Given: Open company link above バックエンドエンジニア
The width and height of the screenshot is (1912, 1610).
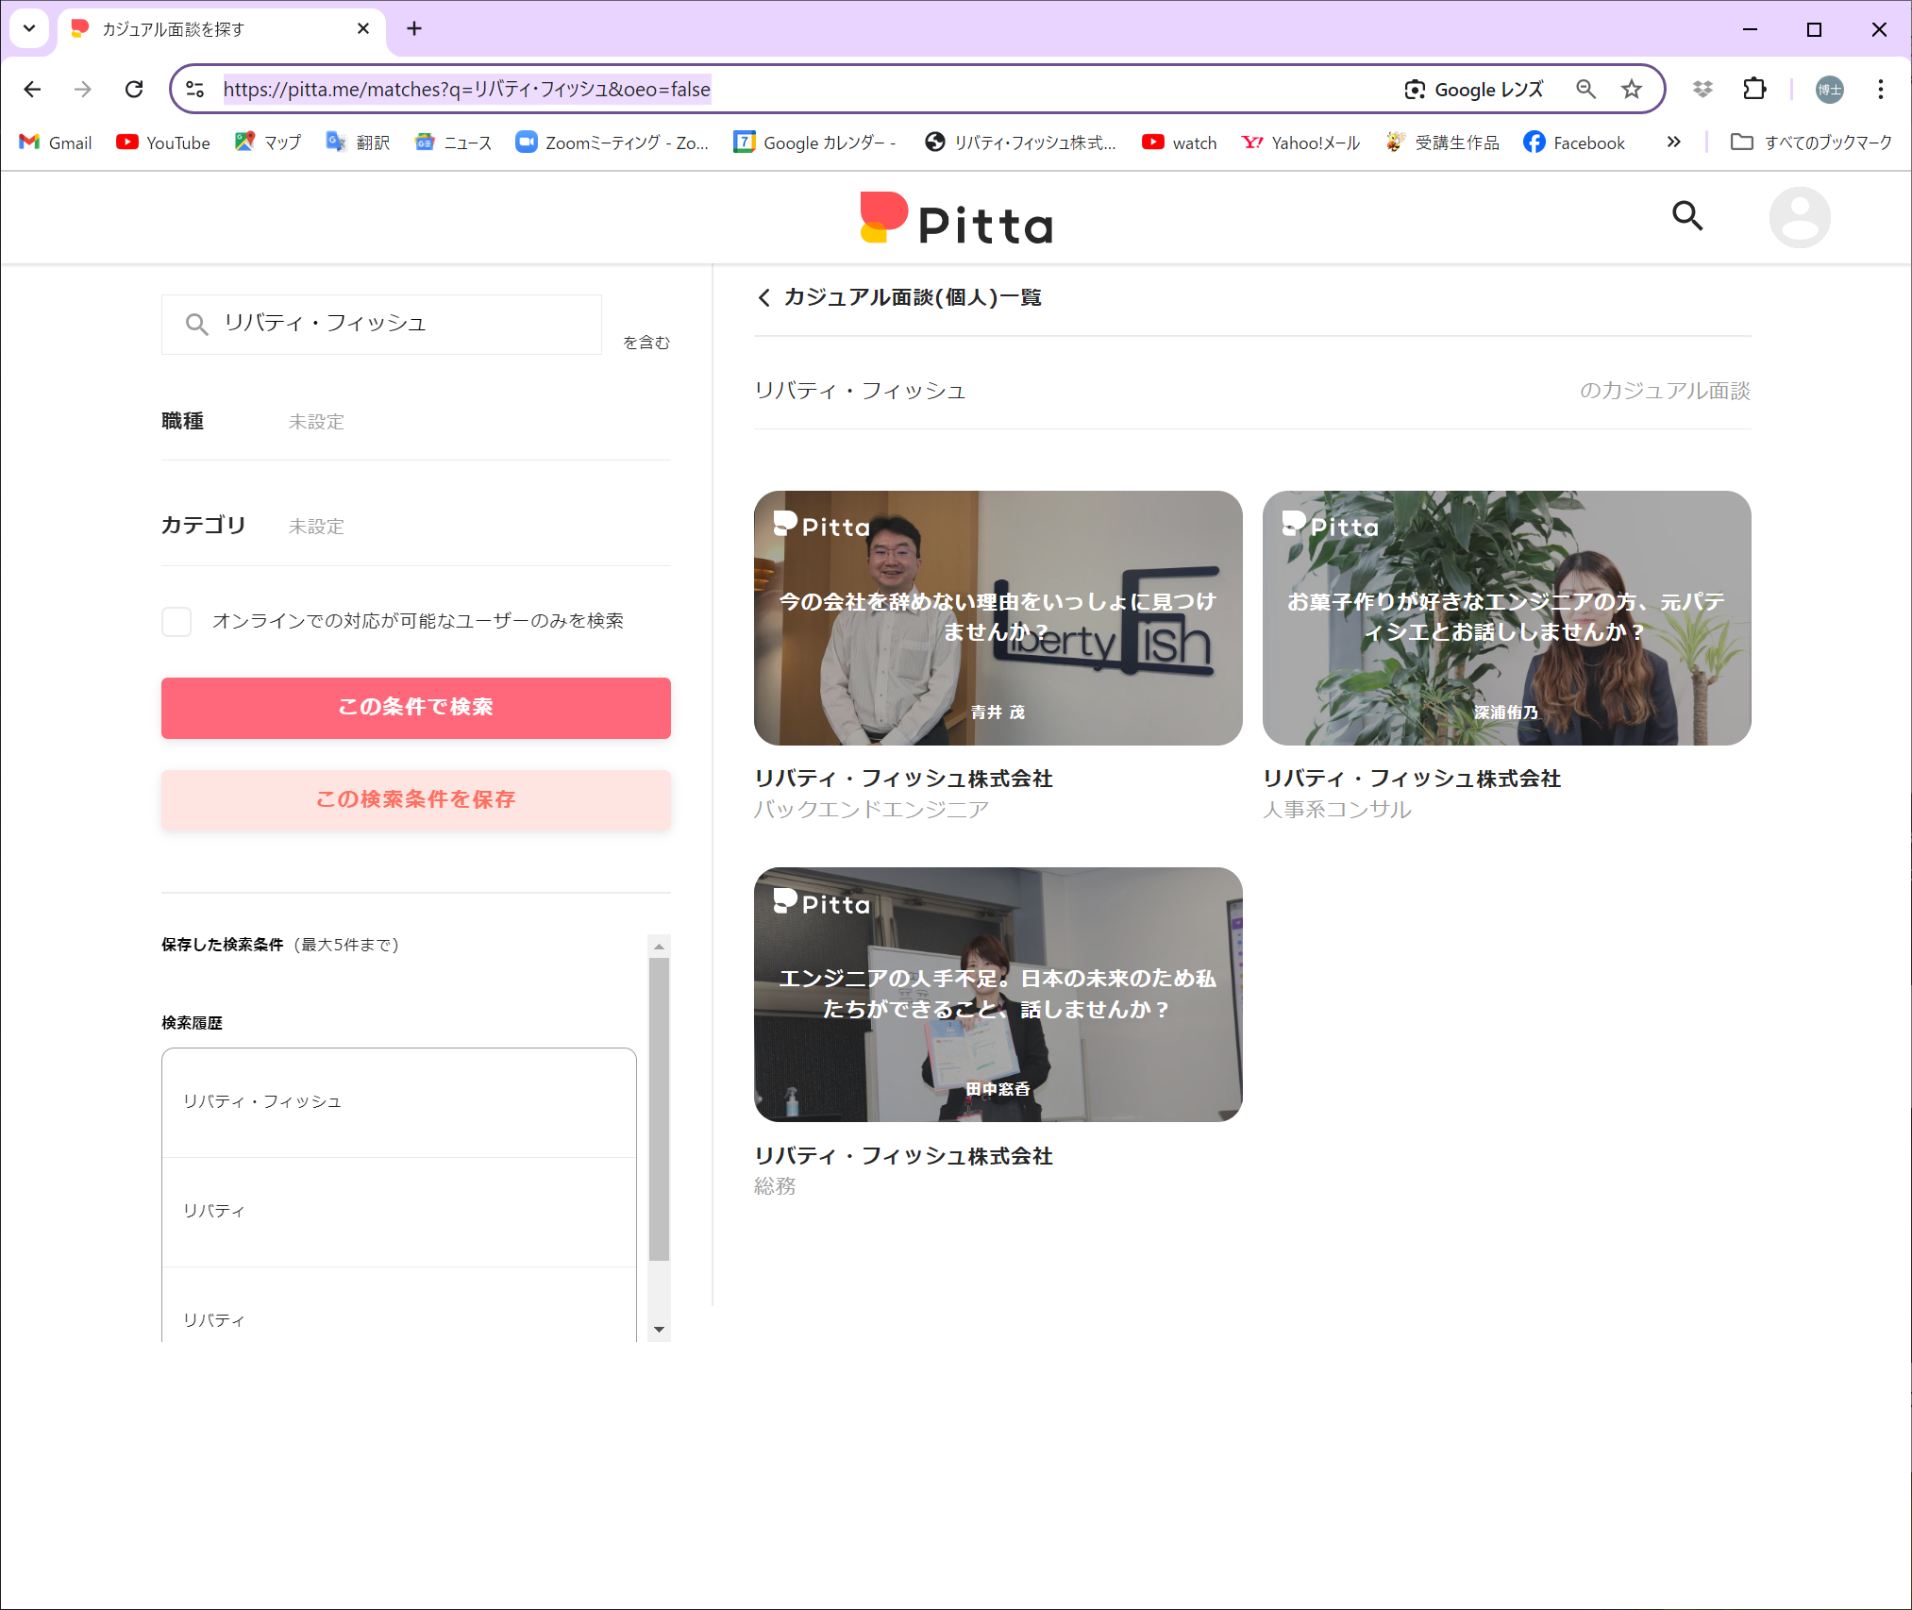Looking at the screenshot, I should [x=903, y=779].
